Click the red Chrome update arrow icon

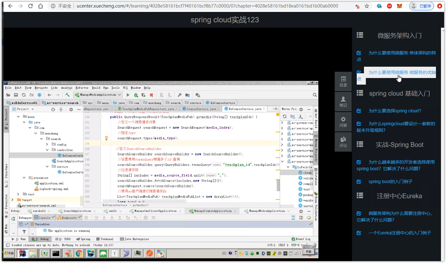coord(440,6)
